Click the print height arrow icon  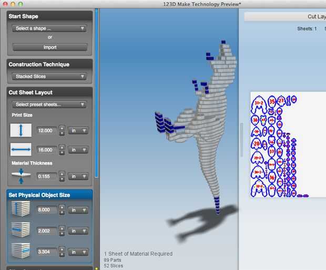(21, 130)
